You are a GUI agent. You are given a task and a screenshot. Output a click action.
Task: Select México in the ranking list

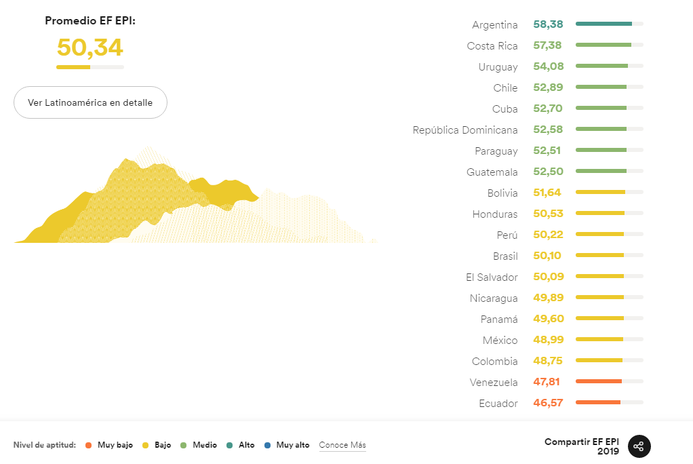pyautogui.click(x=500, y=340)
